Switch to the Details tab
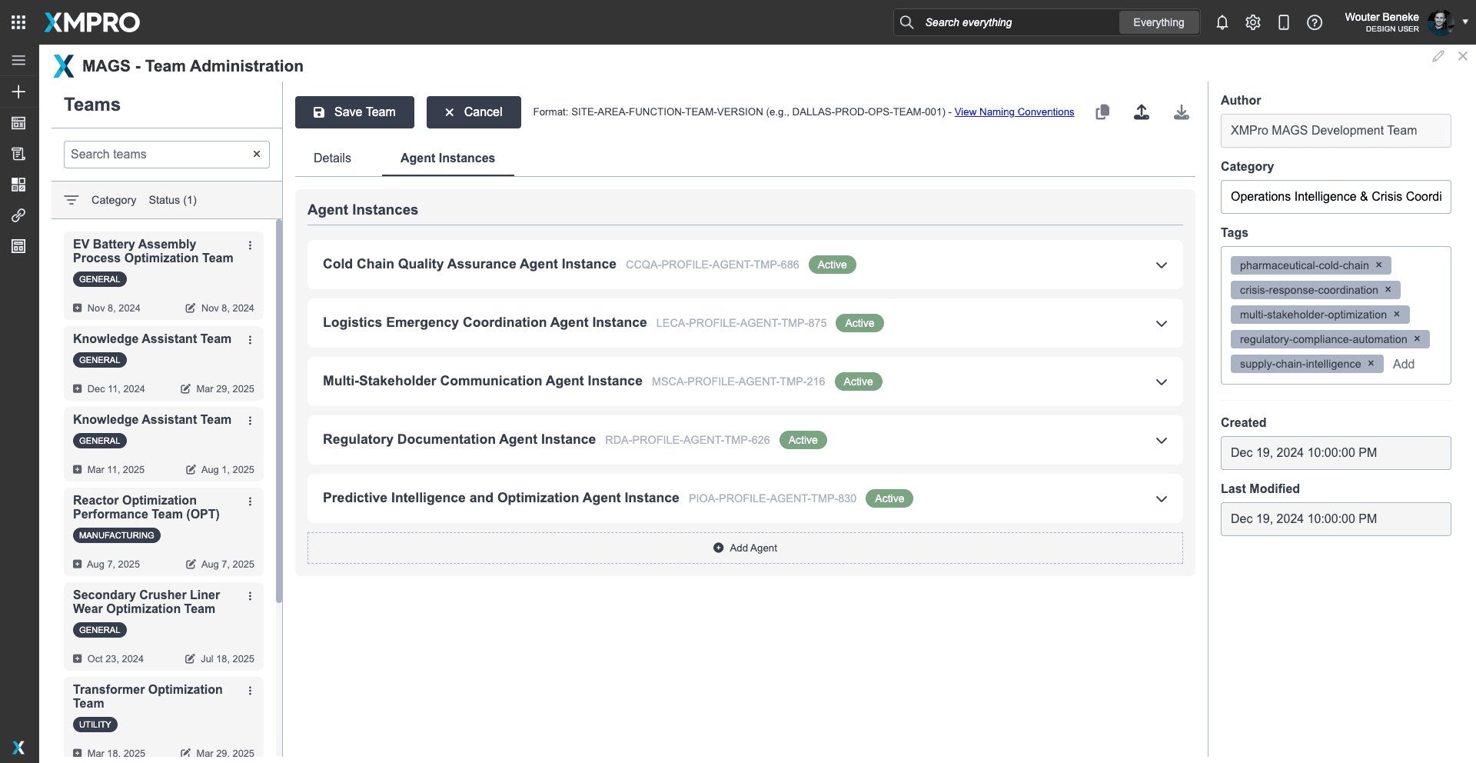Image resolution: width=1476 pixels, height=763 pixels. [332, 158]
